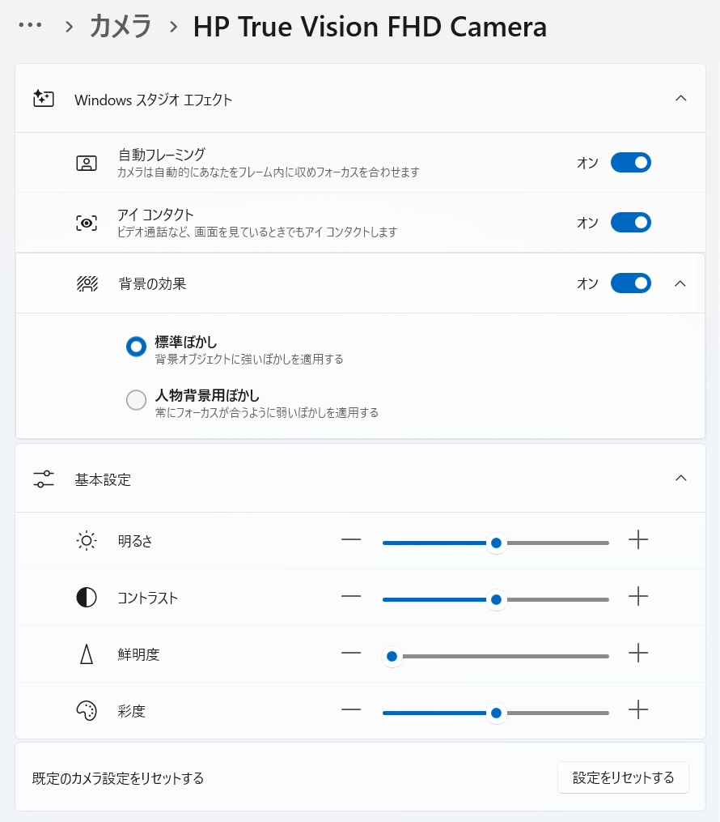Open the breadcrumb ellipsis menu
720x822 pixels.
click(30, 26)
